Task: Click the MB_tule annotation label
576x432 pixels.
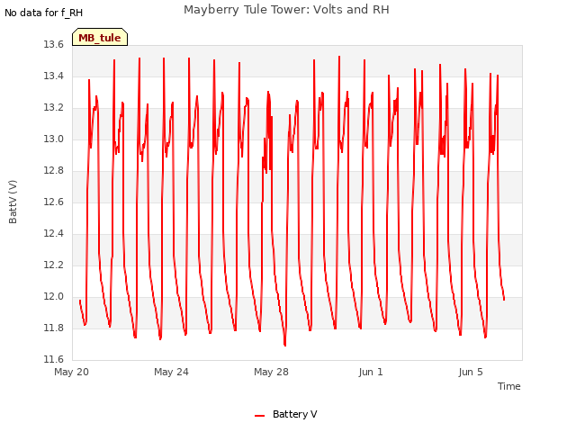Action: 100,37
